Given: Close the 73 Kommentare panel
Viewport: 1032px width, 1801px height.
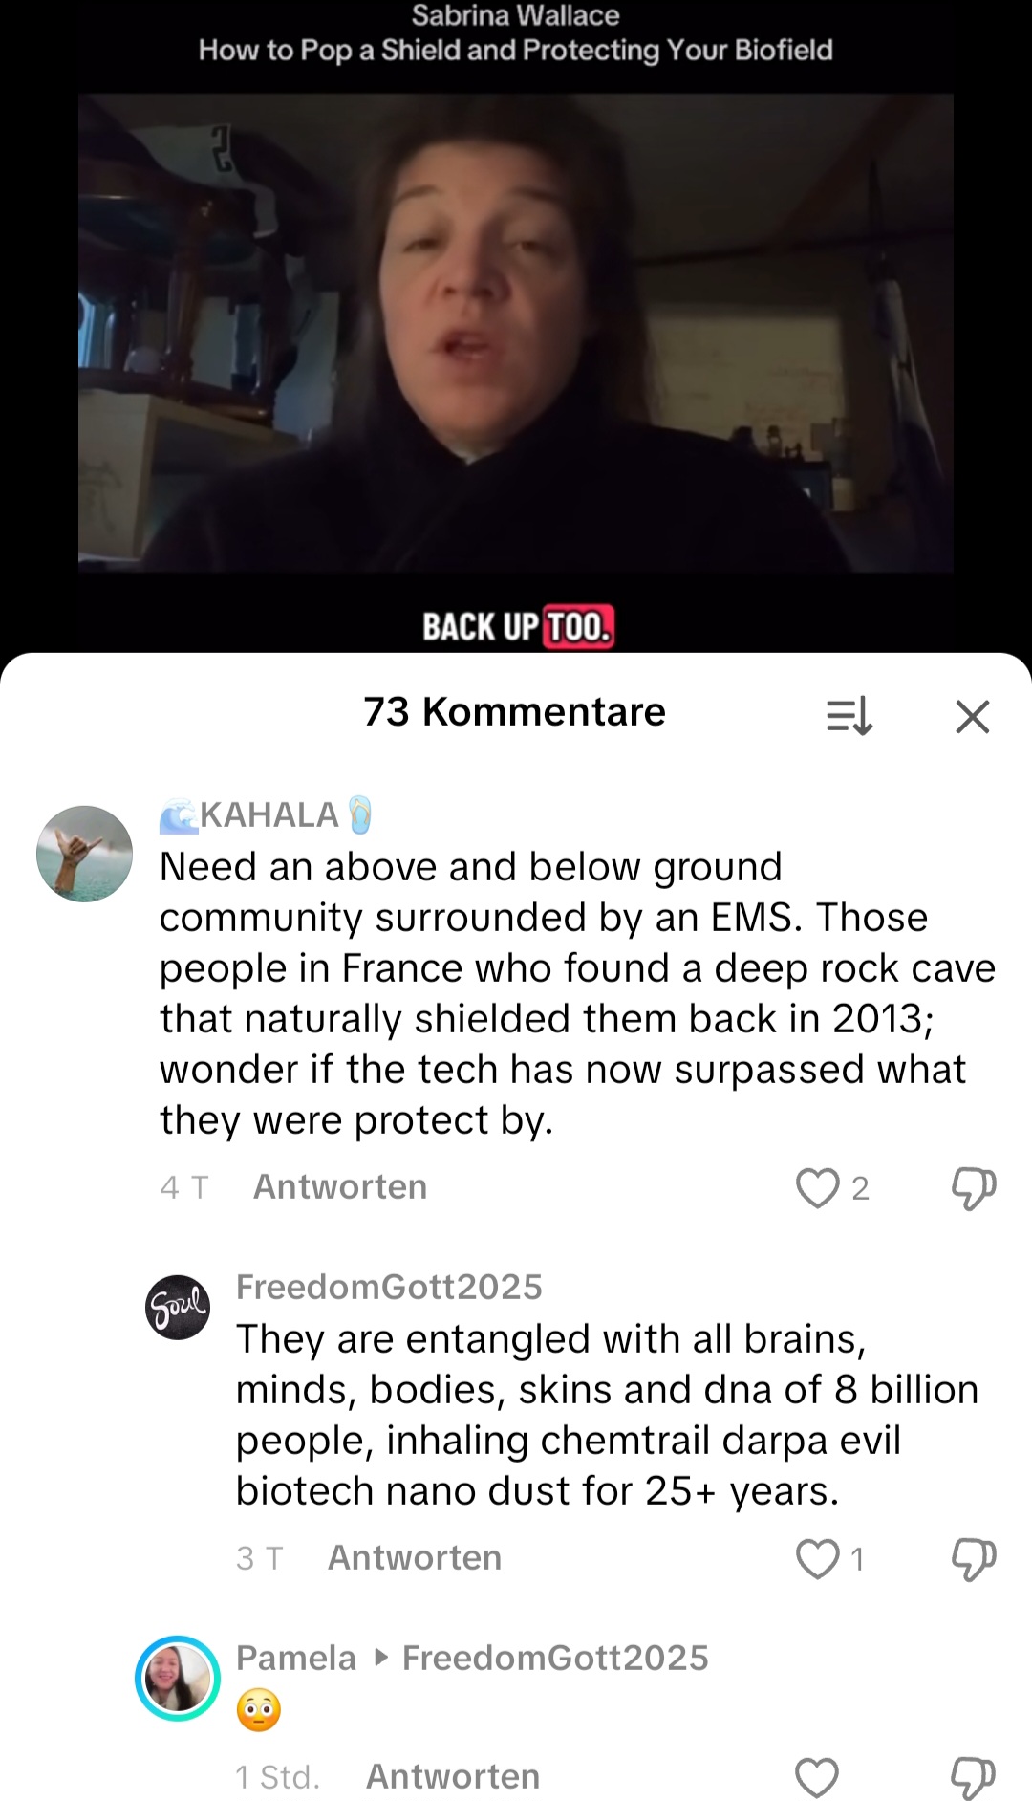Looking at the screenshot, I should pos(973,716).
